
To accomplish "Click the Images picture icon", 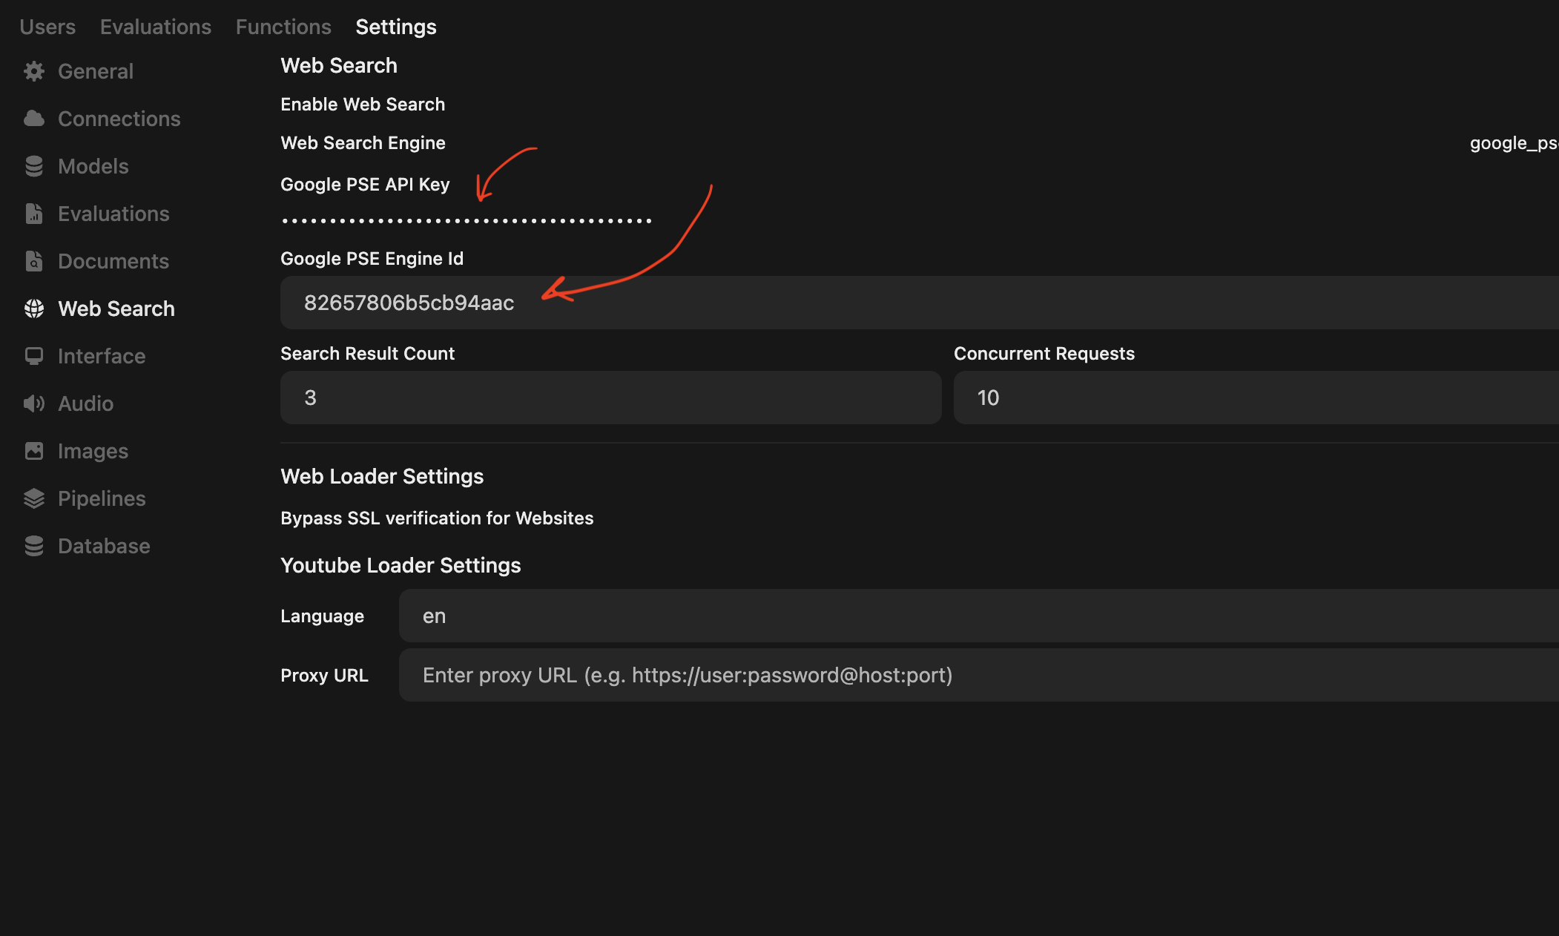I will (34, 451).
